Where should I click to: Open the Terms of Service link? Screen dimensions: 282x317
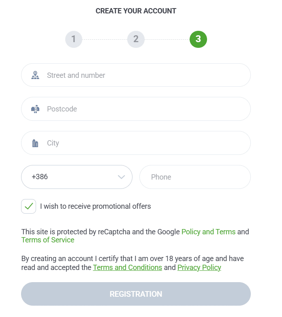(48, 240)
